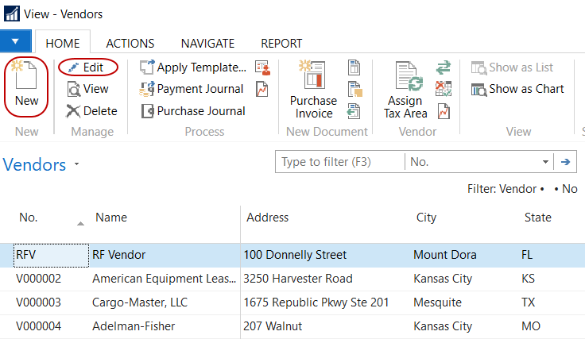585x339 pixels.
Task: Open the blue application menu dropdown
Action: [x=16, y=40]
